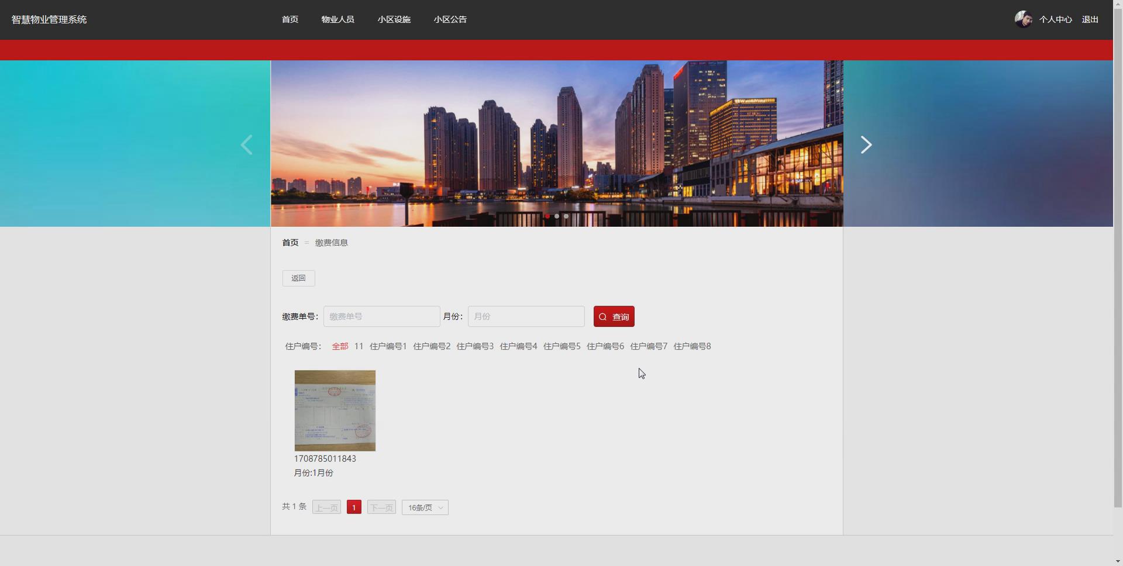Select the 全部 resident filter
The image size is (1123, 566).
[340, 346]
